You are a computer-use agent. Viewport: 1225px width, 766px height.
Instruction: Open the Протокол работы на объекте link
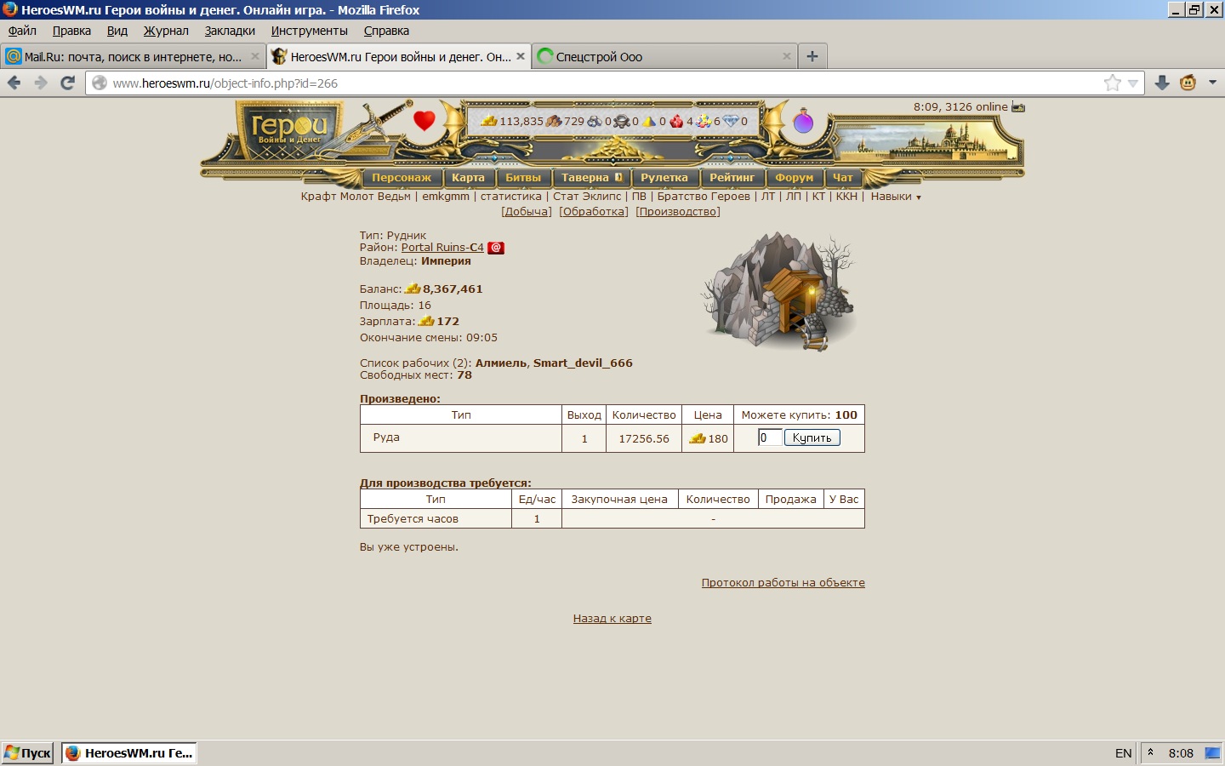coord(783,583)
